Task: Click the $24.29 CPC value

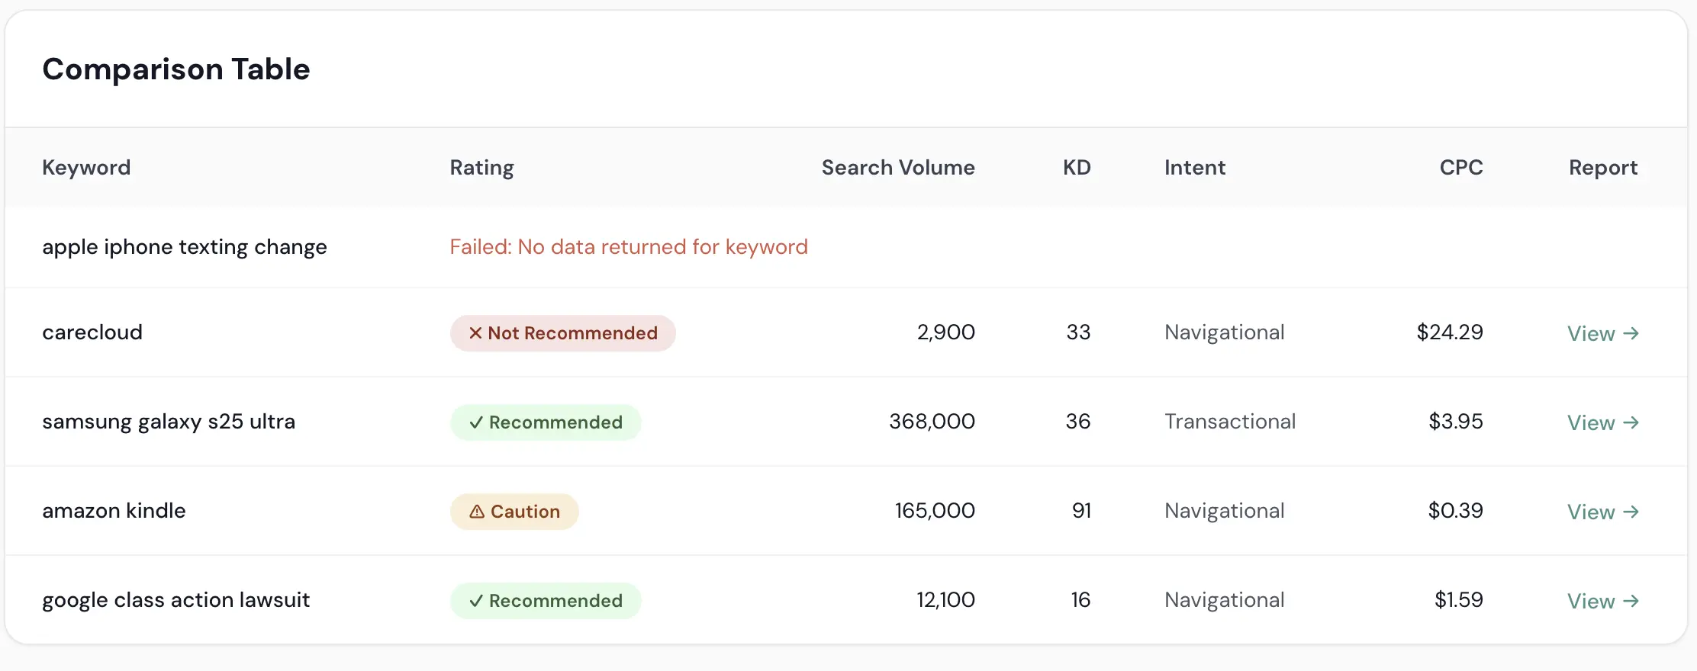Action: pos(1450,332)
